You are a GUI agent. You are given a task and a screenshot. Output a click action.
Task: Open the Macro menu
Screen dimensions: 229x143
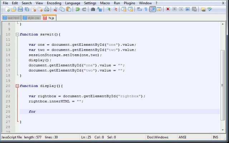click(x=105, y=3)
